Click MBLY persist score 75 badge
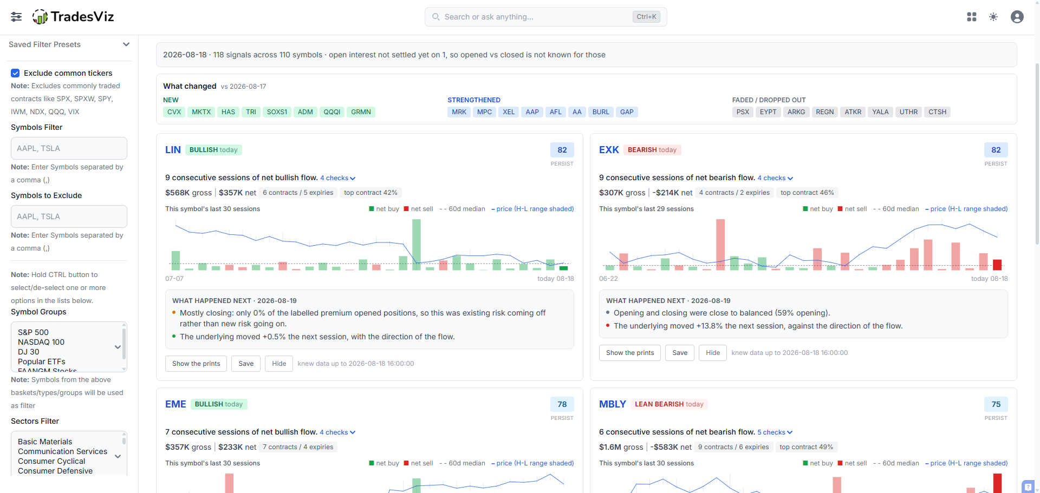This screenshot has width=1040, height=493. coord(996,404)
